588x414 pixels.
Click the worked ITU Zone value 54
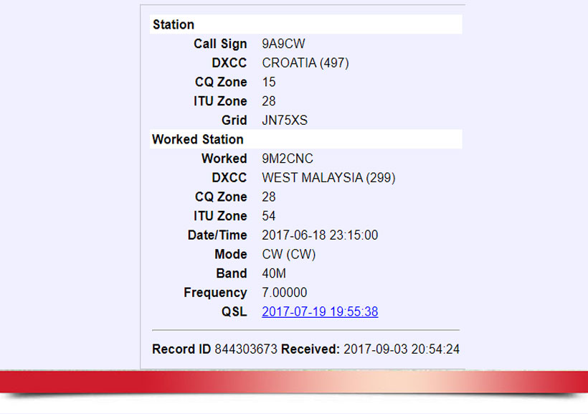pos(269,216)
